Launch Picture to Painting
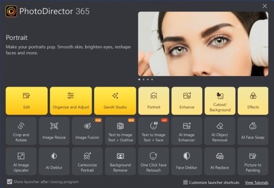 [253, 161]
